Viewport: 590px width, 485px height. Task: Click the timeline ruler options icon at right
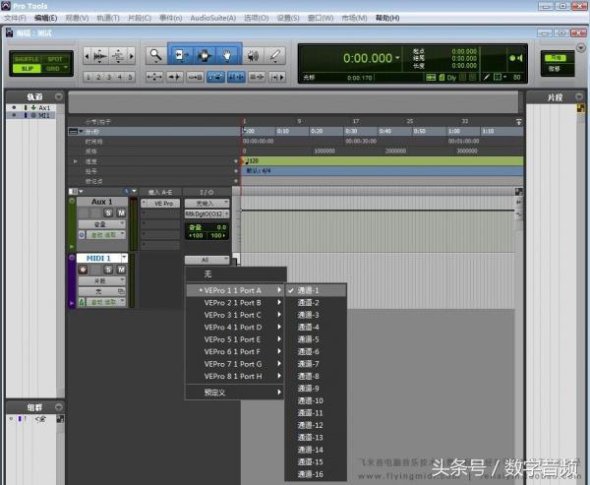coord(519,122)
